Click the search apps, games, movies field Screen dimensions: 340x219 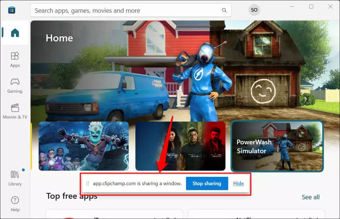[x=131, y=10]
